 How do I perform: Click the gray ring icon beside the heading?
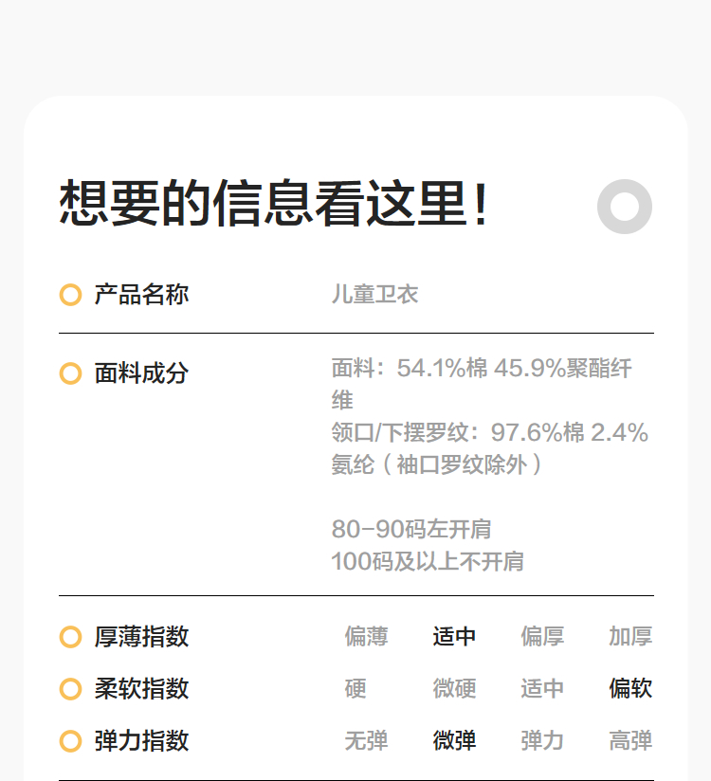(625, 206)
